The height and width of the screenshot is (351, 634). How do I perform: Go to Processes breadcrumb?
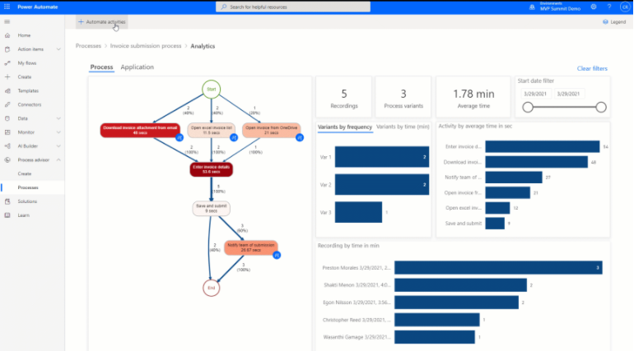click(88, 46)
